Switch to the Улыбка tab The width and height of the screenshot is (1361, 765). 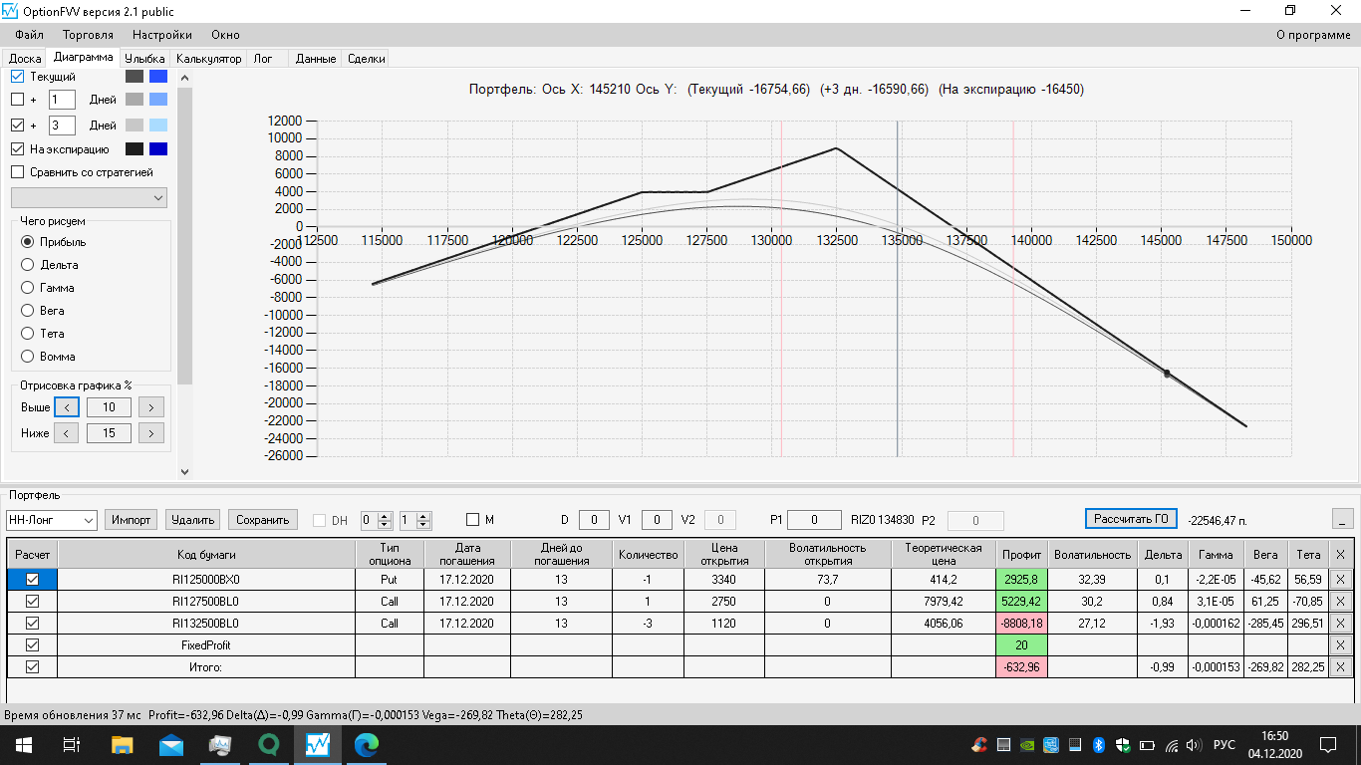click(x=144, y=59)
